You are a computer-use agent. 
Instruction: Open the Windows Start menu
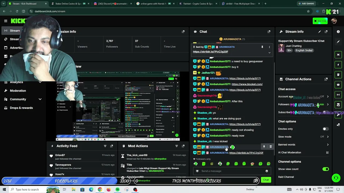4,190
